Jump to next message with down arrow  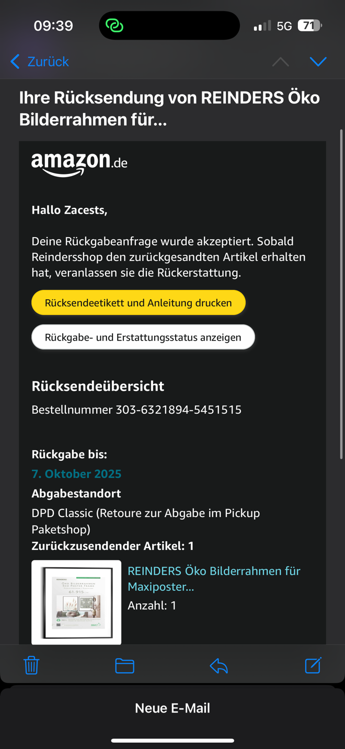point(318,62)
